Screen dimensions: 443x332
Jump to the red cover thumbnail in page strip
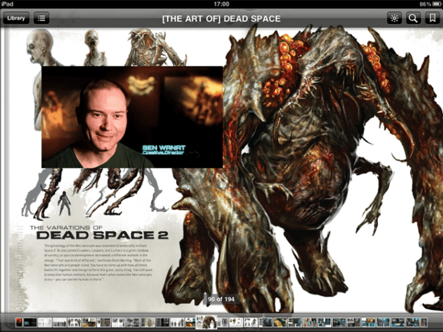click(19, 323)
